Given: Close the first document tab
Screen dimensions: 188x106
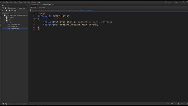Looking at the screenshot, I should click(40, 5).
